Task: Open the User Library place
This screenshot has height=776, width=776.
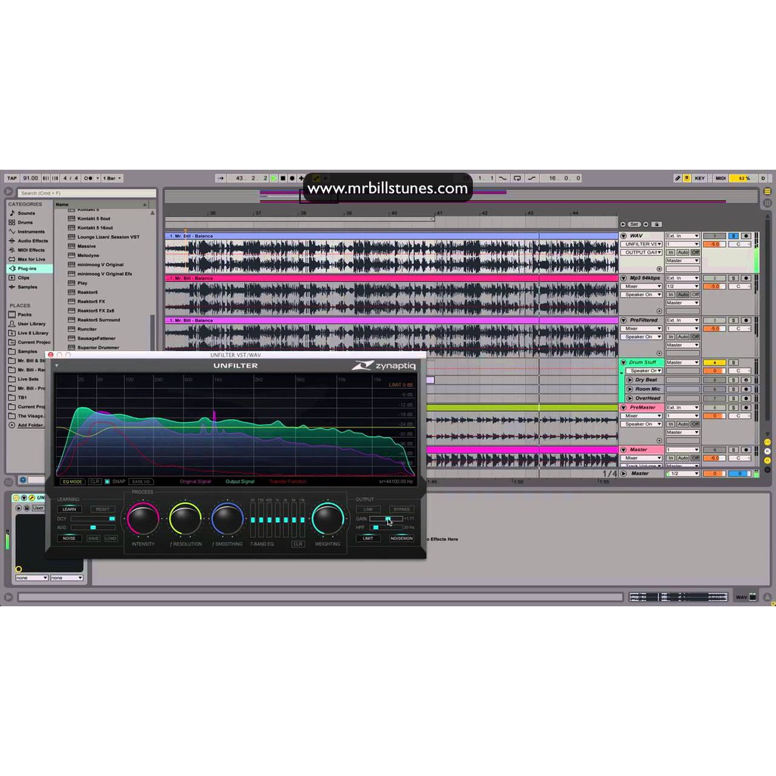Action: click(x=31, y=324)
